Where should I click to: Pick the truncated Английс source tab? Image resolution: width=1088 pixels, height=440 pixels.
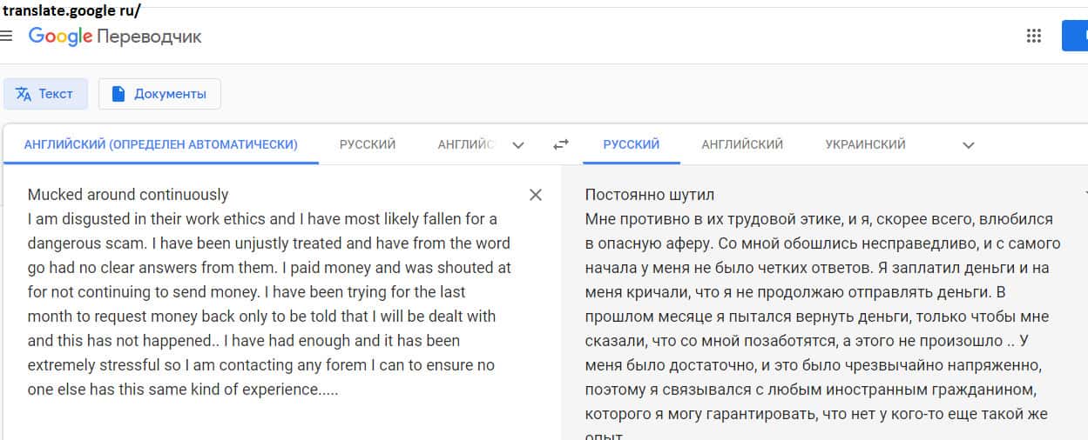coord(465,144)
